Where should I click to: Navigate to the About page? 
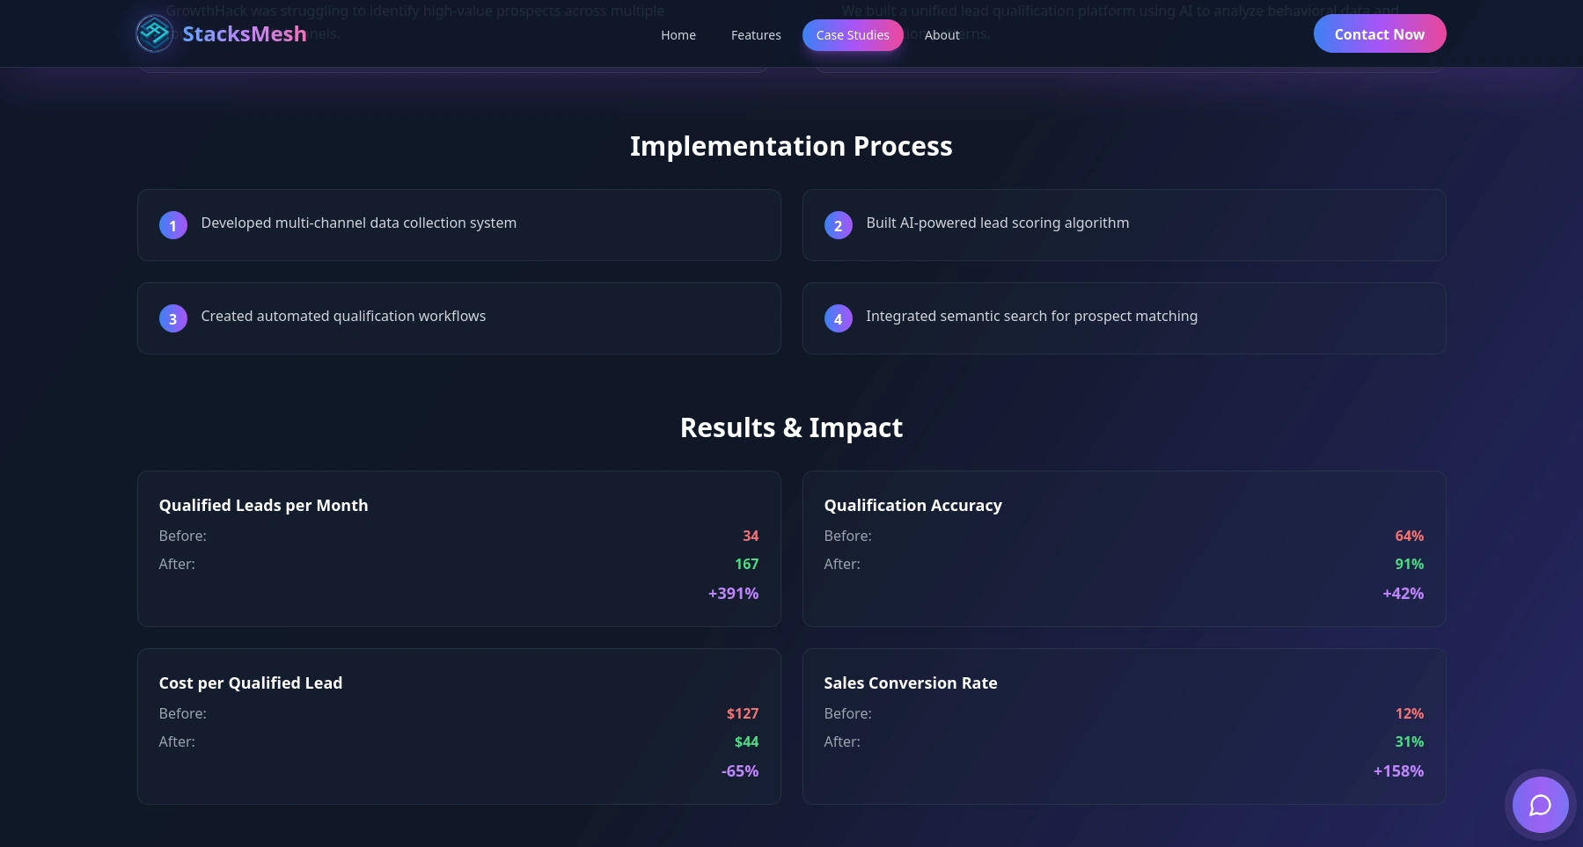[942, 35]
